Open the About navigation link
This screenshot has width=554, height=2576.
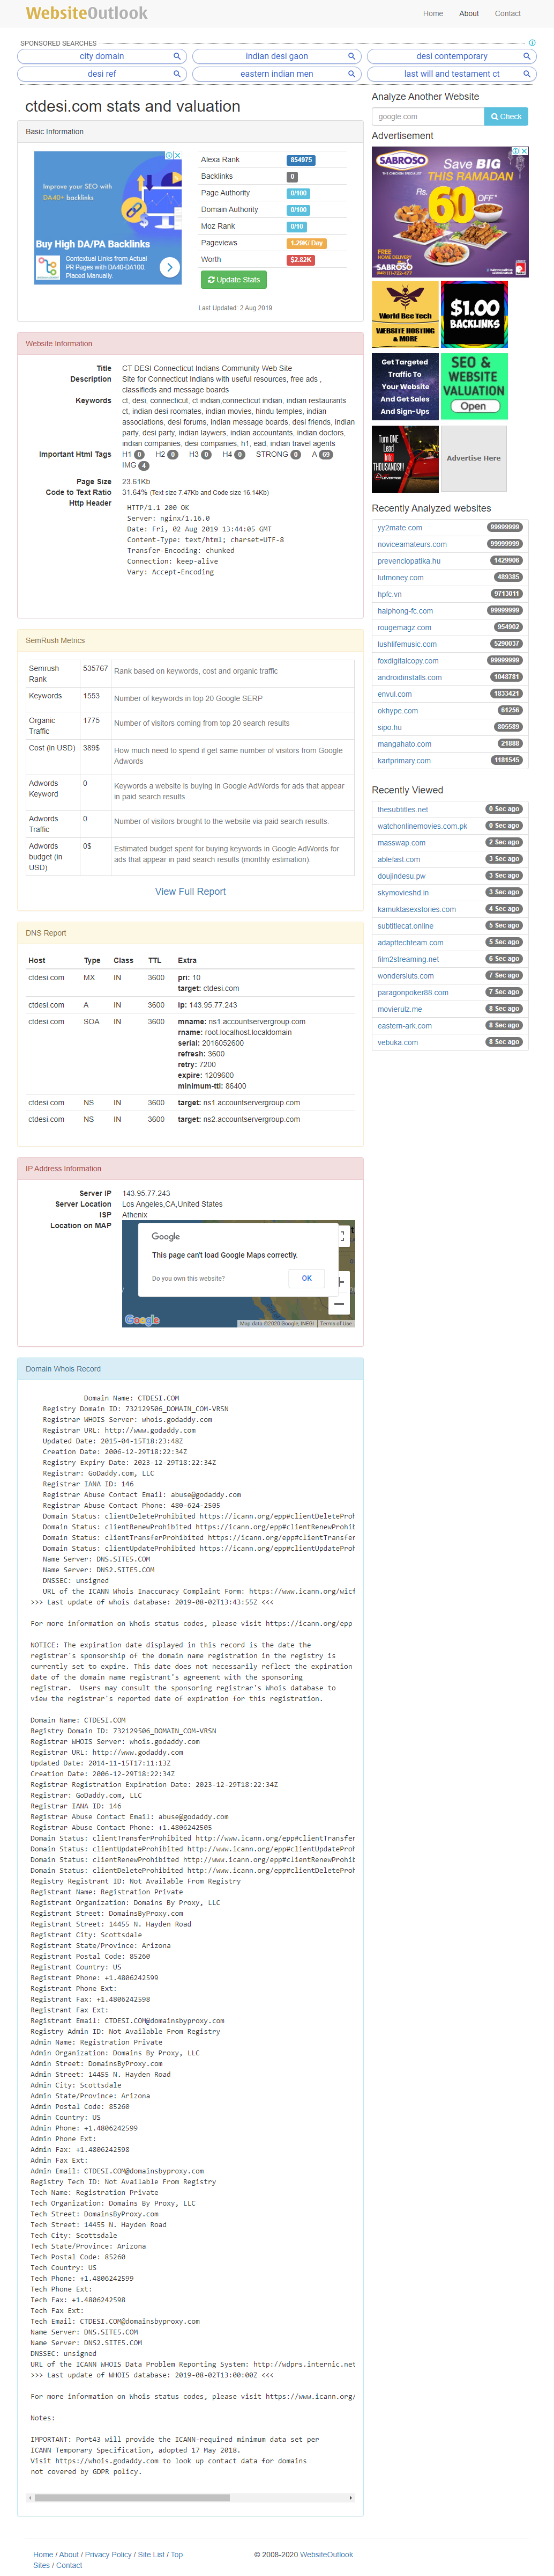tap(469, 14)
